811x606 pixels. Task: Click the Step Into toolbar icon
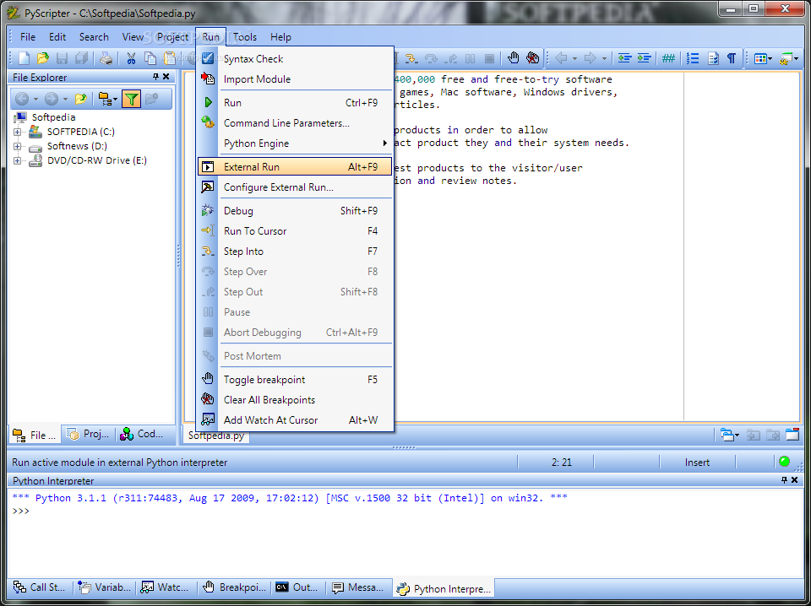[411, 58]
